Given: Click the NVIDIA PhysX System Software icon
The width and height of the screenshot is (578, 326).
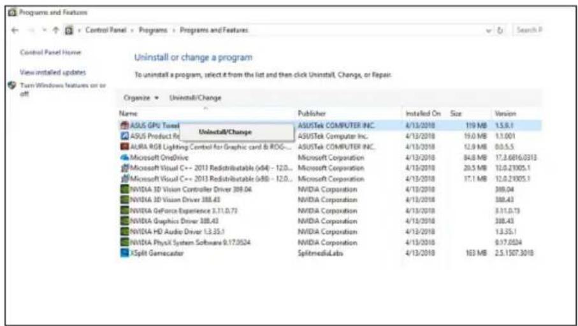Looking at the screenshot, I should pyautogui.click(x=125, y=243).
